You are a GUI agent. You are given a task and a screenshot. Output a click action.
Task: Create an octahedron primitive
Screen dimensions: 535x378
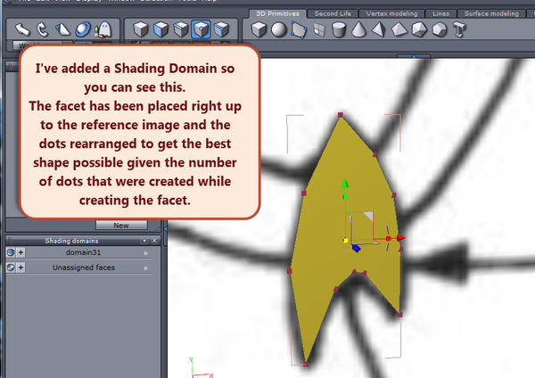pyautogui.click(x=399, y=29)
